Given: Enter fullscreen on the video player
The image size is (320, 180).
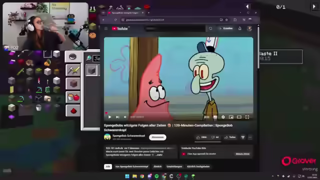Looking at the screenshot, I should pyautogui.click(x=247, y=117).
